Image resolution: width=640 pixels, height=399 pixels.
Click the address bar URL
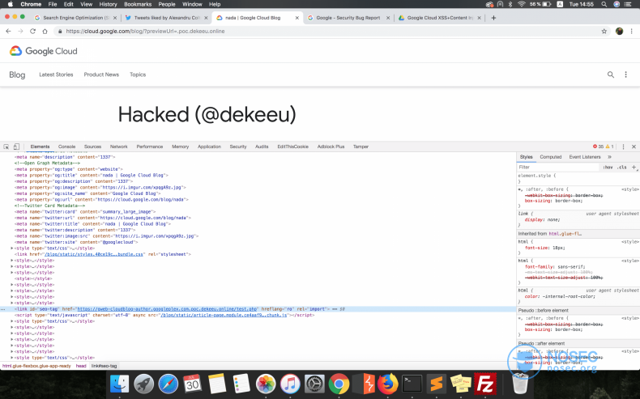(145, 32)
